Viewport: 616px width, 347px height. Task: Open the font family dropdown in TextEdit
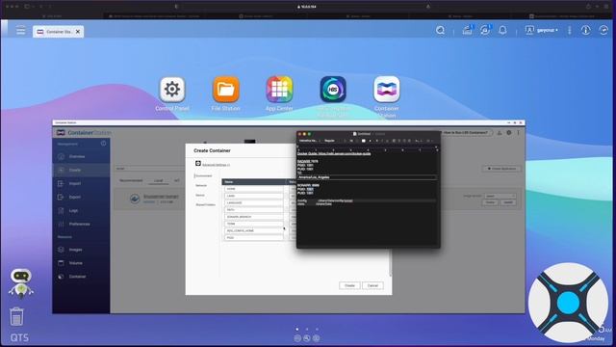[x=310, y=141]
